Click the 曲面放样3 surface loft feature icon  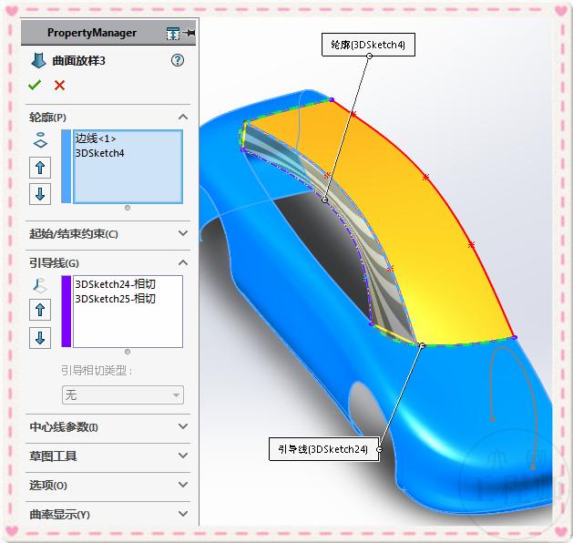[38, 60]
